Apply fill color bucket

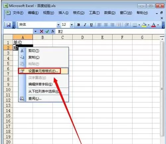click(x=144, y=25)
